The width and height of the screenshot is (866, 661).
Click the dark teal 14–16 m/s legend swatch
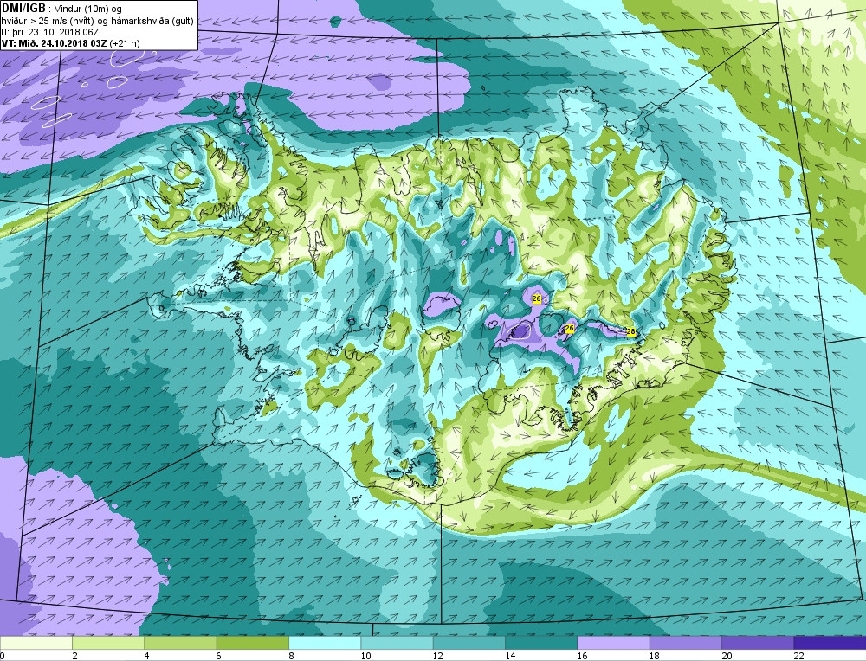[541, 643]
